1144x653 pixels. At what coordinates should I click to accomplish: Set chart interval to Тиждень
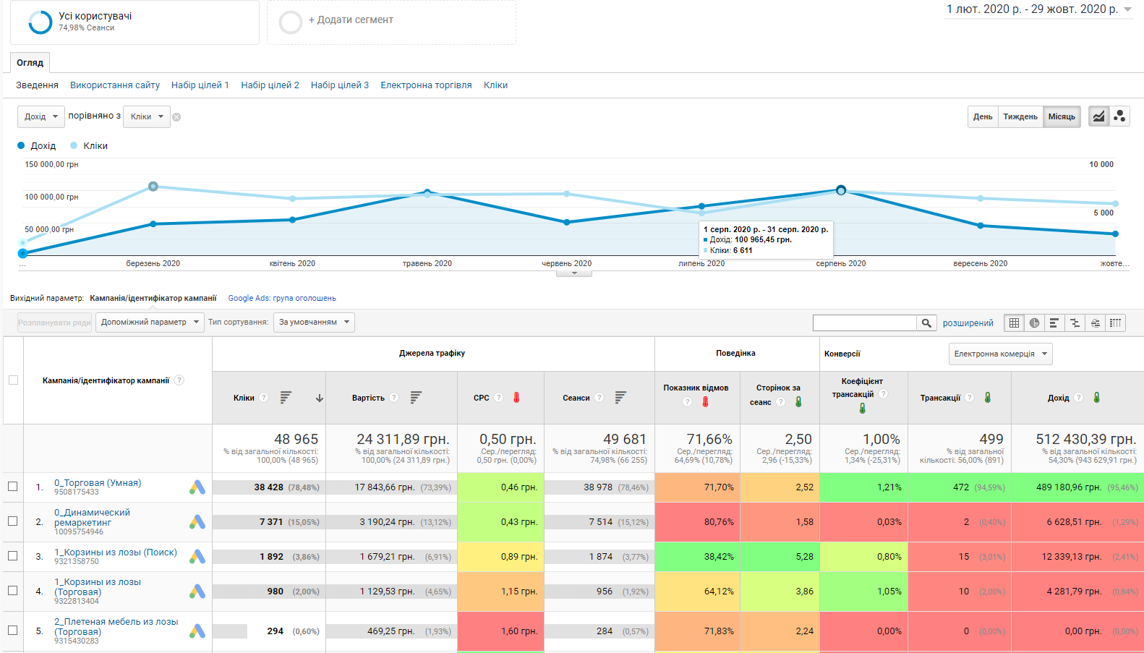[x=1020, y=116]
